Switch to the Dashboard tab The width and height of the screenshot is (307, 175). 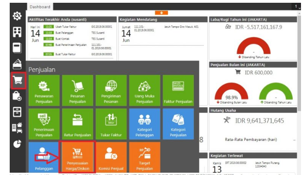40,7
